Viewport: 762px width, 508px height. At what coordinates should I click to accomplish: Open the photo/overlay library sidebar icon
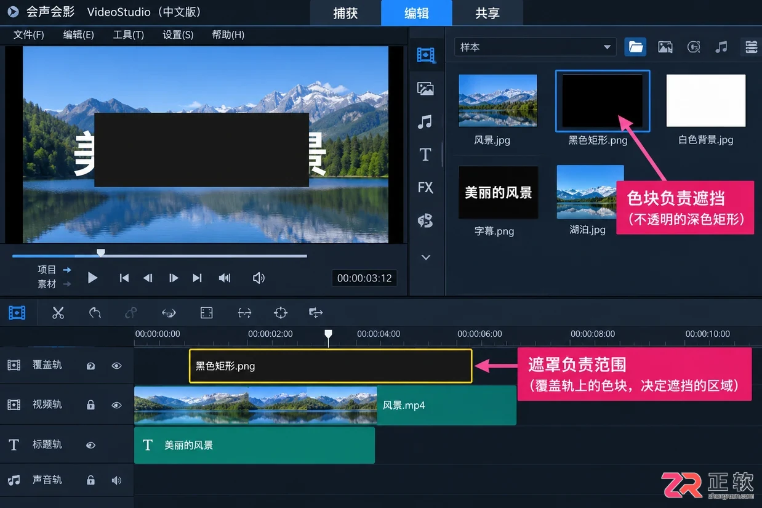tap(425, 89)
